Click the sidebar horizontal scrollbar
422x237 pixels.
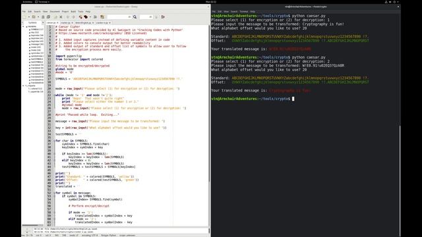pyautogui.click(x=30, y=225)
